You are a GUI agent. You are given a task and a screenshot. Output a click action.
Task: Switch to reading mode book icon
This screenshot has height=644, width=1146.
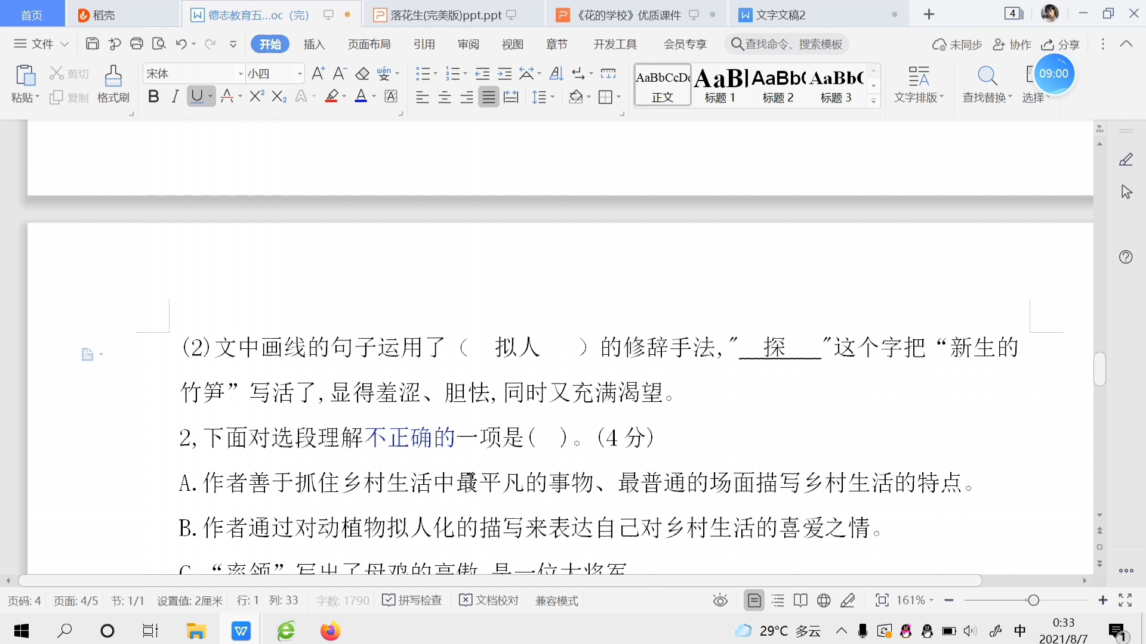pyautogui.click(x=801, y=600)
